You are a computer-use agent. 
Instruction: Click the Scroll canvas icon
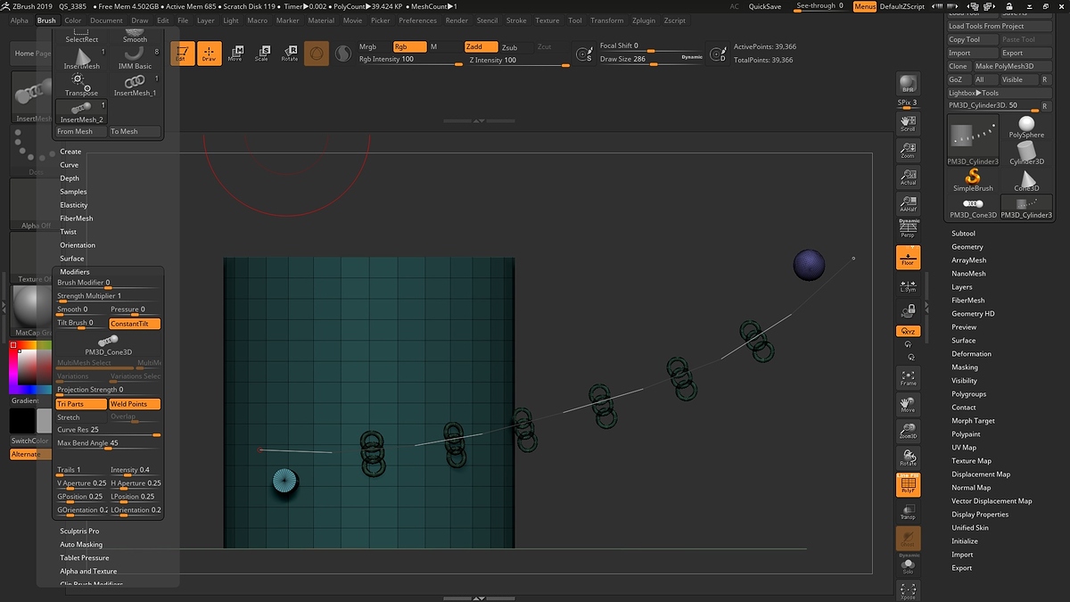coord(908,123)
